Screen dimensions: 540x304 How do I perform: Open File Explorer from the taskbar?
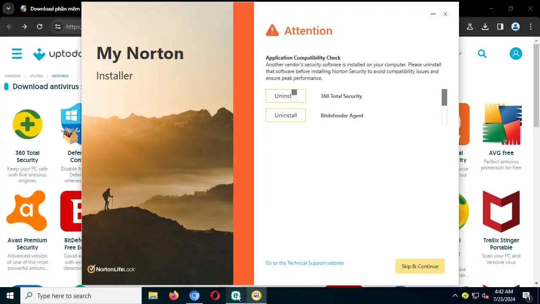[153, 296]
